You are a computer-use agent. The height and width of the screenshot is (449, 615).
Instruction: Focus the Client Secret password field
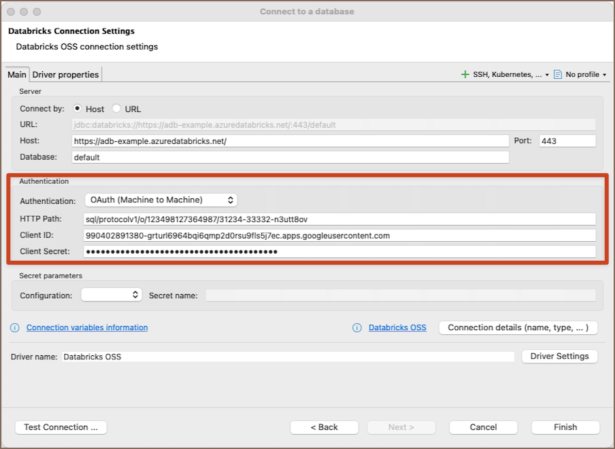point(339,251)
